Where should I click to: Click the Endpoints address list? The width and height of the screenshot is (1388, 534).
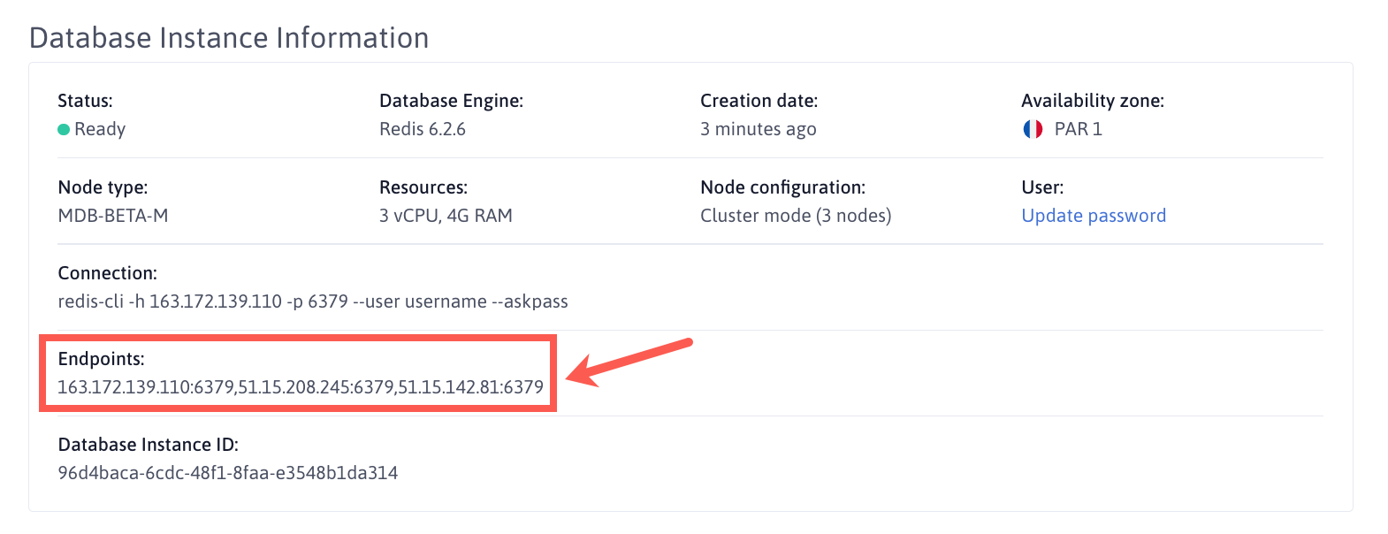tap(301, 387)
